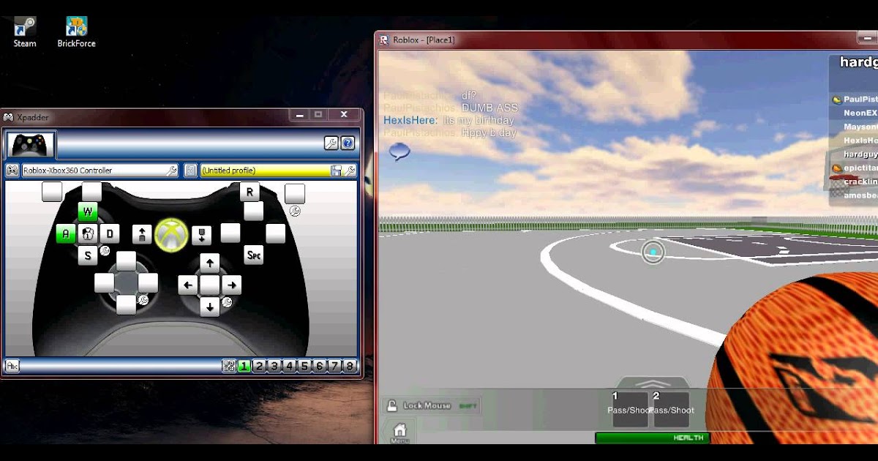The image size is (878, 461).
Task: Open D-pad wrench settings
Action: [143, 300]
